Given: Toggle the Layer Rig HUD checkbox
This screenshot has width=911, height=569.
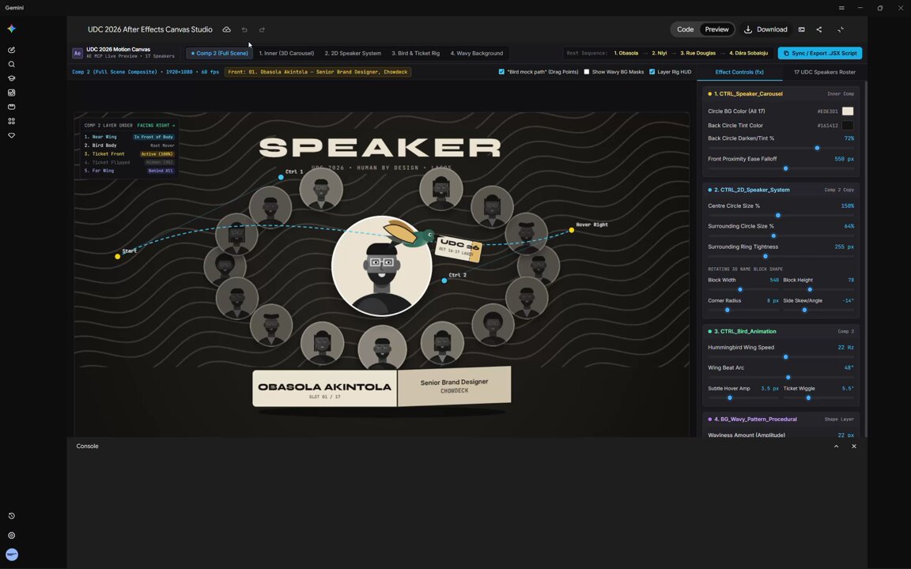Looking at the screenshot, I should coord(652,72).
